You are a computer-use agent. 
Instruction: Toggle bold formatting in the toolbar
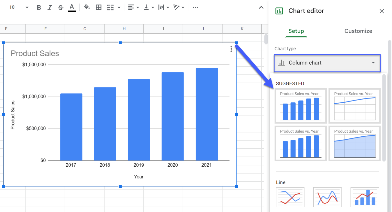(39, 7)
